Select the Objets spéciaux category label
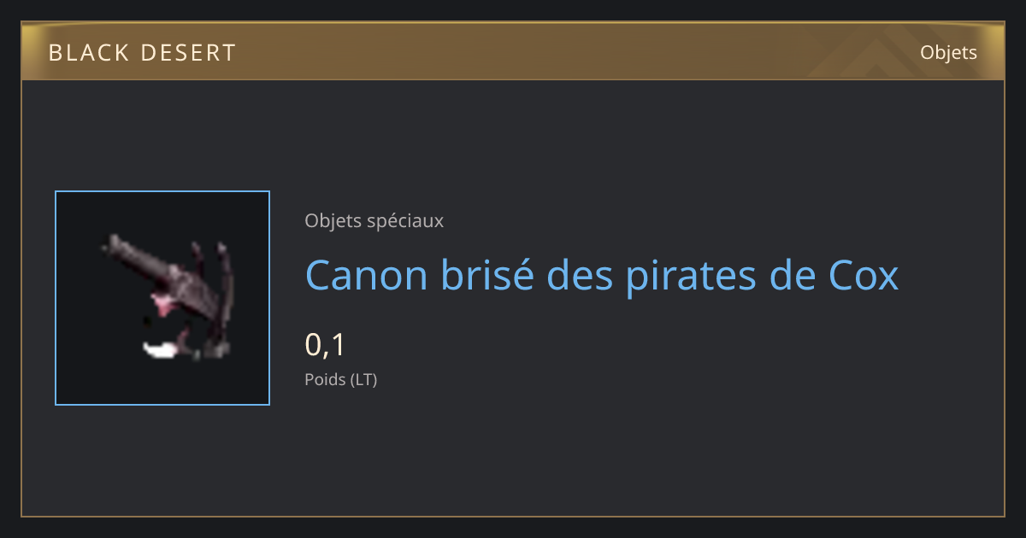This screenshot has height=538, width=1026. pyautogui.click(x=374, y=220)
